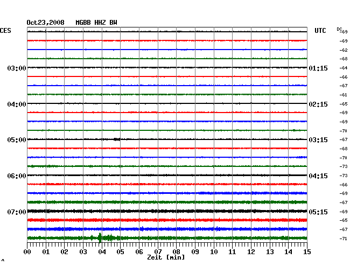Click the 05:15 UTC time label
Image resolution: width=350 pixels, height=266 pixels.
click(x=318, y=212)
